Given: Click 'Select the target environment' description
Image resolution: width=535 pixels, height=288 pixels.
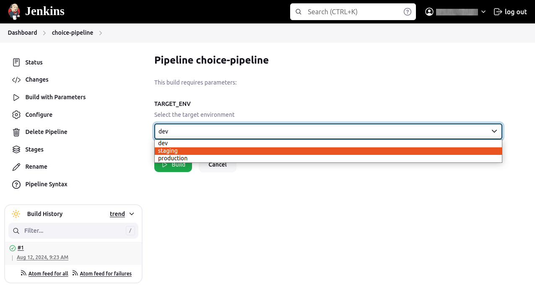Looking at the screenshot, I should click(195, 115).
